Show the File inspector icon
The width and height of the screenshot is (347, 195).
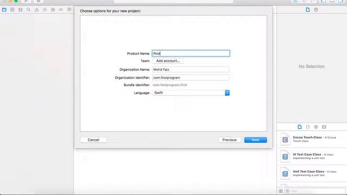coord(307,10)
